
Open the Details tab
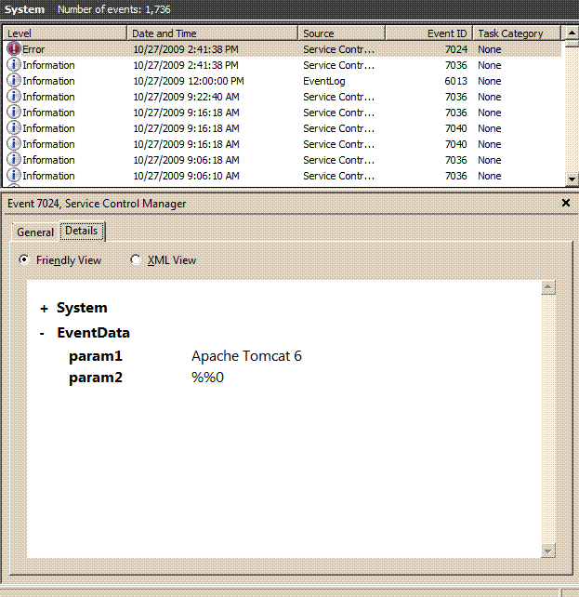click(x=82, y=231)
